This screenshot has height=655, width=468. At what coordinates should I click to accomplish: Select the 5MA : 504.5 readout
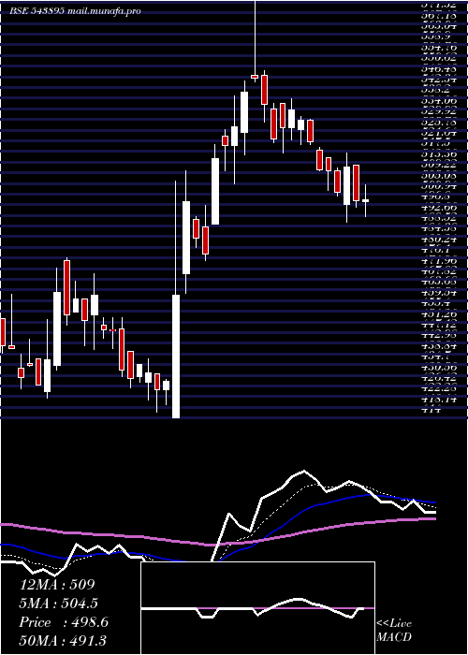coord(61,604)
